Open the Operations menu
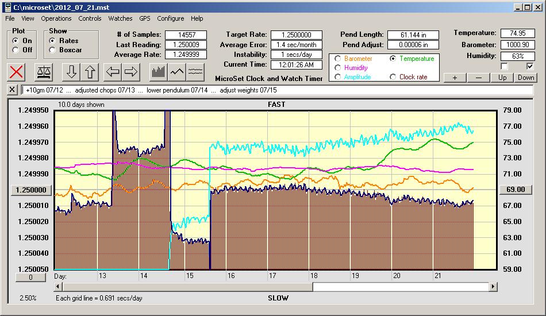 [56, 18]
